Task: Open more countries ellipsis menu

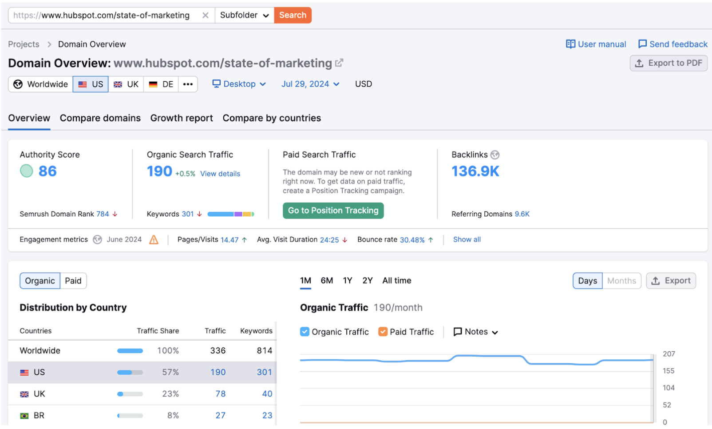Action: tap(188, 84)
